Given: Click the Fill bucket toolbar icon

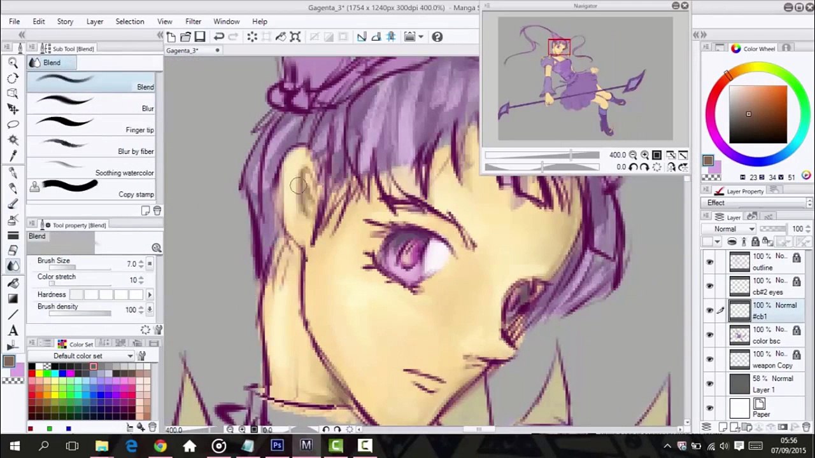Looking at the screenshot, I should point(281,37).
